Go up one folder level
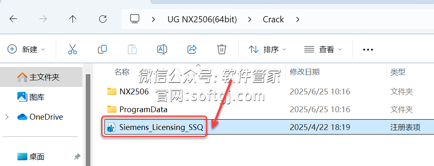The height and width of the screenshot is (166, 434). click(73, 19)
